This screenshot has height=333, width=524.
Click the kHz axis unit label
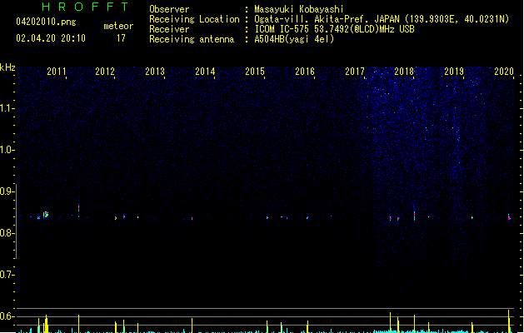(7, 67)
